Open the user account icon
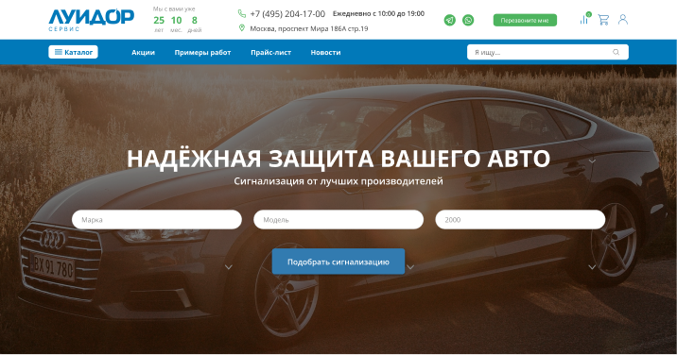The image size is (677, 355). pos(622,20)
